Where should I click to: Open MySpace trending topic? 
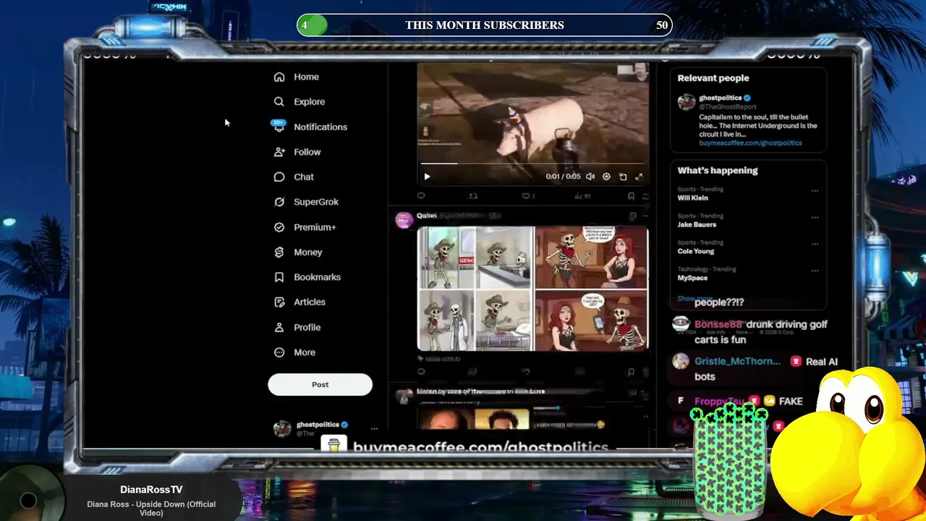point(692,278)
